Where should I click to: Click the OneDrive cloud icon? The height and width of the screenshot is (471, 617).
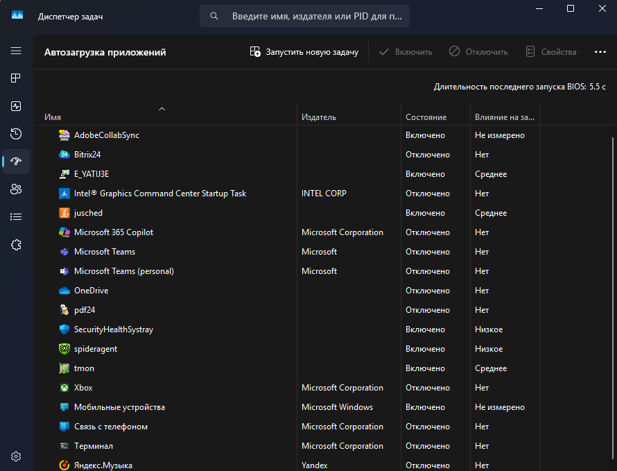64,291
